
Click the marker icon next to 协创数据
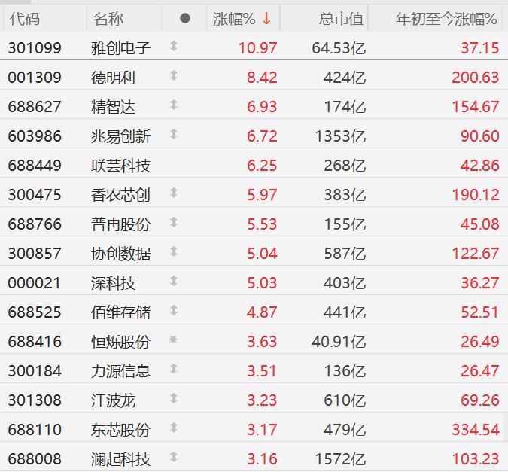tap(174, 251)
